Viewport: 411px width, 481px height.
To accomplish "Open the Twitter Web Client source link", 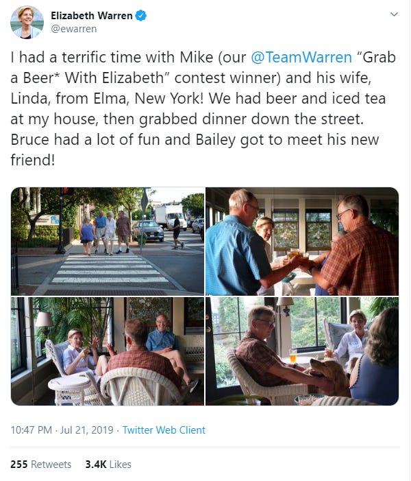I will pos(164,430).
